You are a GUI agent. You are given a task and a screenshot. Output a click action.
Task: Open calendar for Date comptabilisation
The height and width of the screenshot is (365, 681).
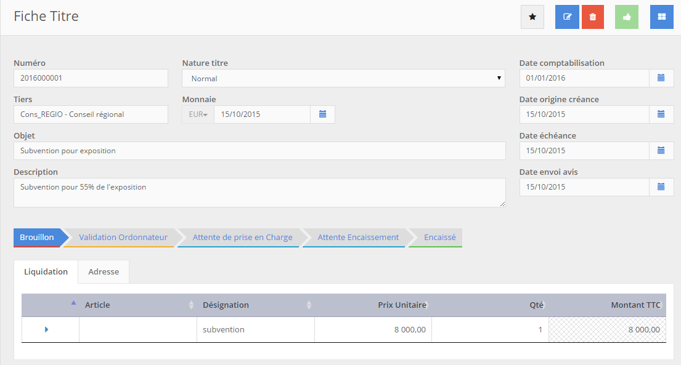click(x=661, y=78)
